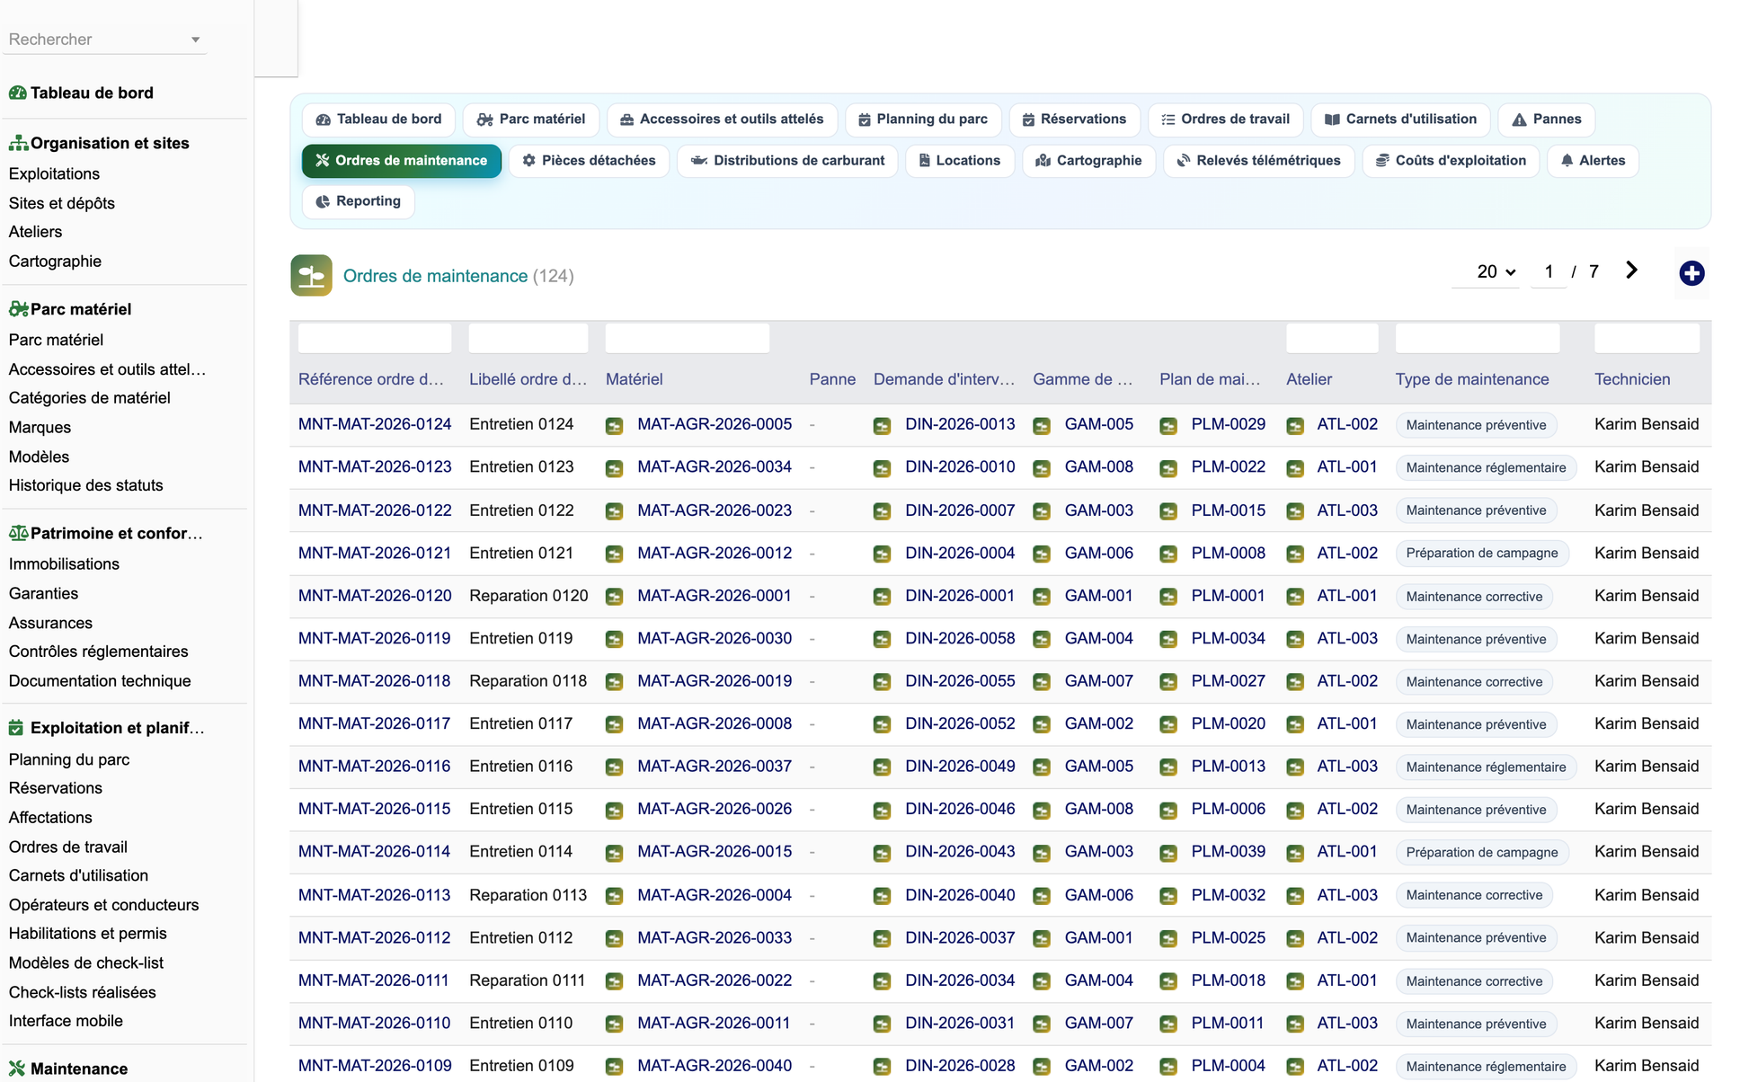Viewport: 1749px width, 1082px height.
Task: Select the Cartographie tab
Action: [x=1088, y=161]
